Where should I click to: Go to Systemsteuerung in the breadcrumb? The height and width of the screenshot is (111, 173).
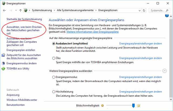point(43,11)
